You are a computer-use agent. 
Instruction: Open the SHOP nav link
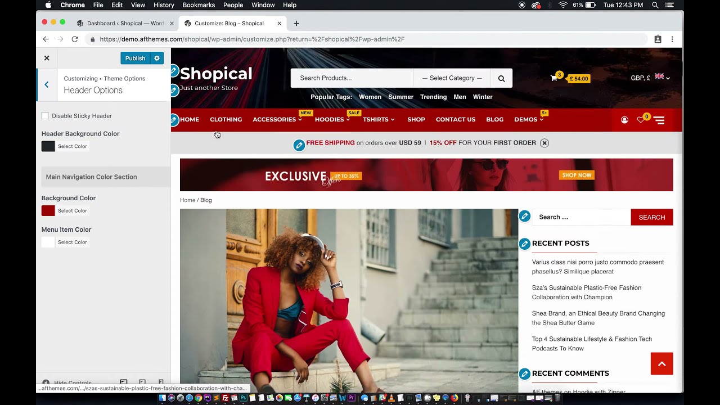pos(416,119)
